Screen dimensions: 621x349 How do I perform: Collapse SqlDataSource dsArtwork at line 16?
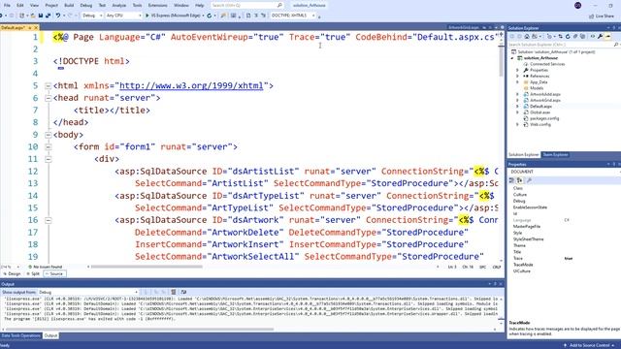click(x=48, y=220)
